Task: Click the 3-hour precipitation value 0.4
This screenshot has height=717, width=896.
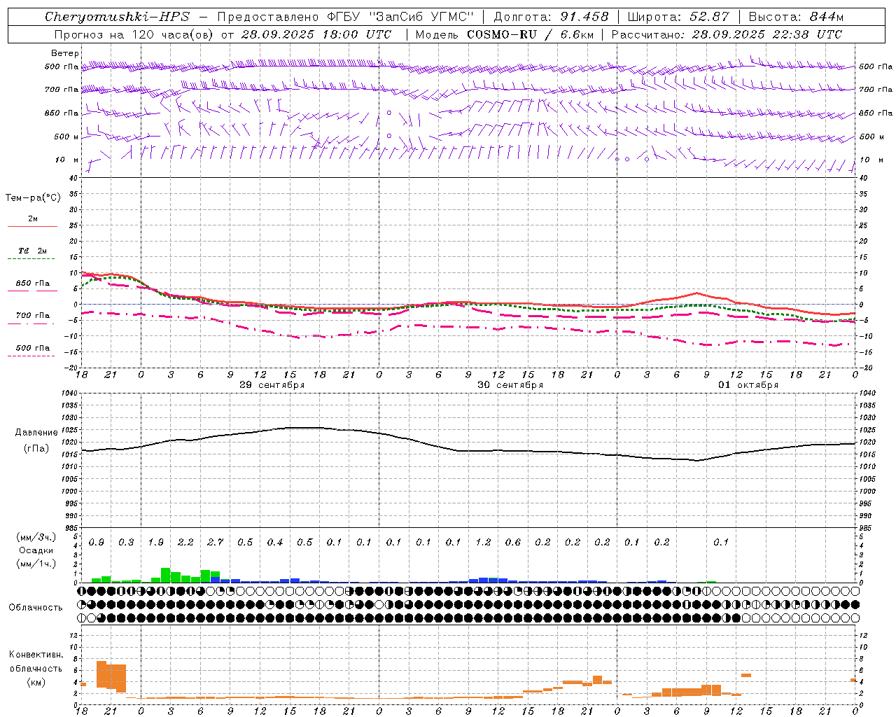Action: (275, 543)
